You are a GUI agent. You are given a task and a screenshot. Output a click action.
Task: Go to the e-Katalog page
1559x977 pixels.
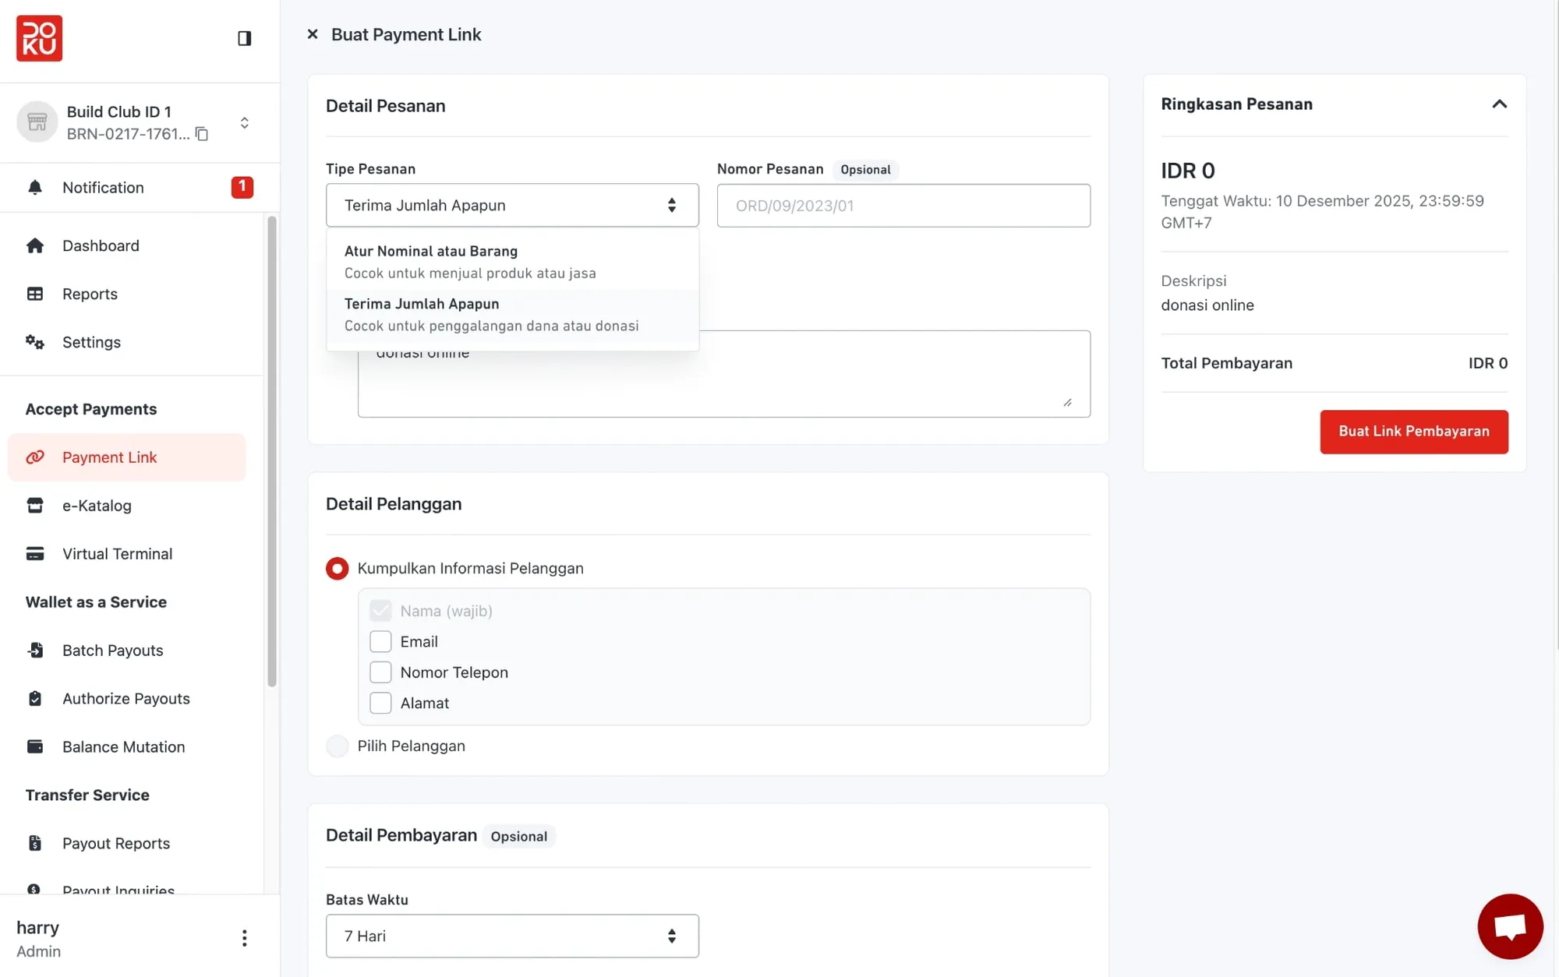[x=97, y=506]
